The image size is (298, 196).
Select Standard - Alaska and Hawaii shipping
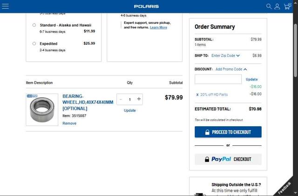pyautogui.click(x=34, y=25)
